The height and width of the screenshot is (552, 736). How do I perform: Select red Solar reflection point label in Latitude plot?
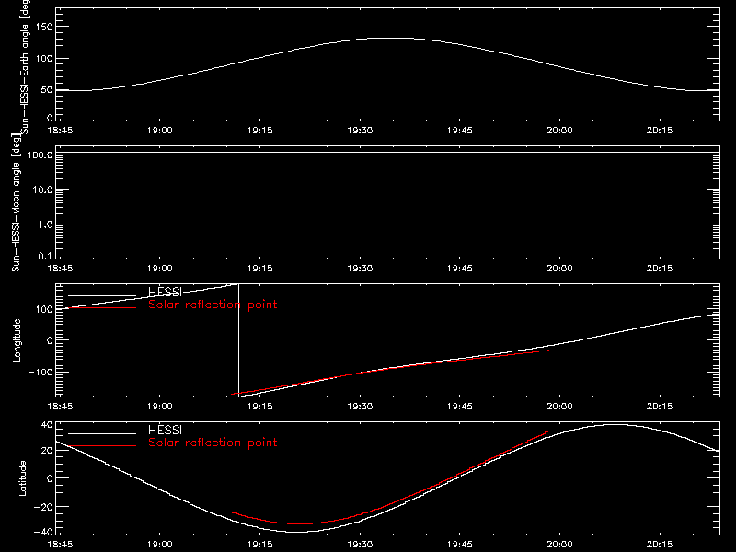click(x=213, y=443)
